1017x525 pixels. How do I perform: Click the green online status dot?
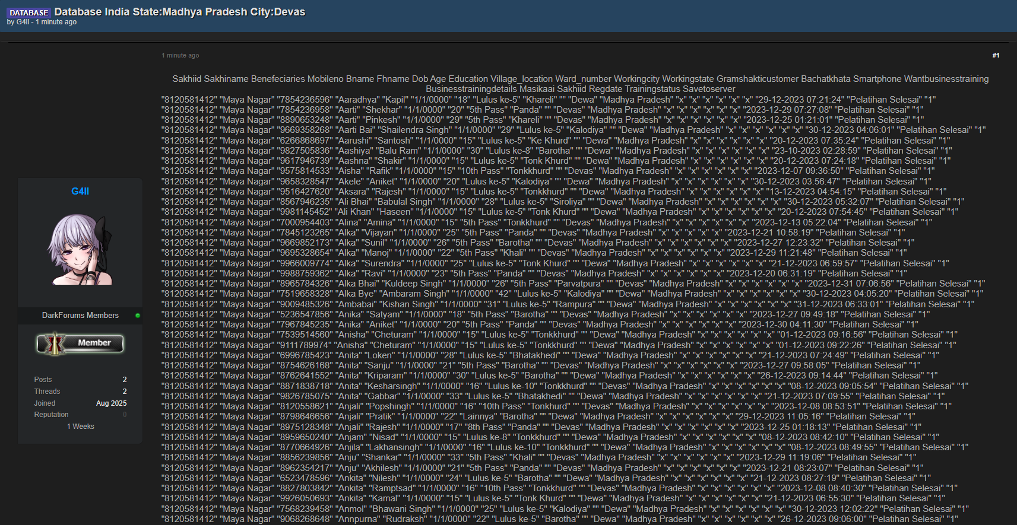click(x=138, y=316)
